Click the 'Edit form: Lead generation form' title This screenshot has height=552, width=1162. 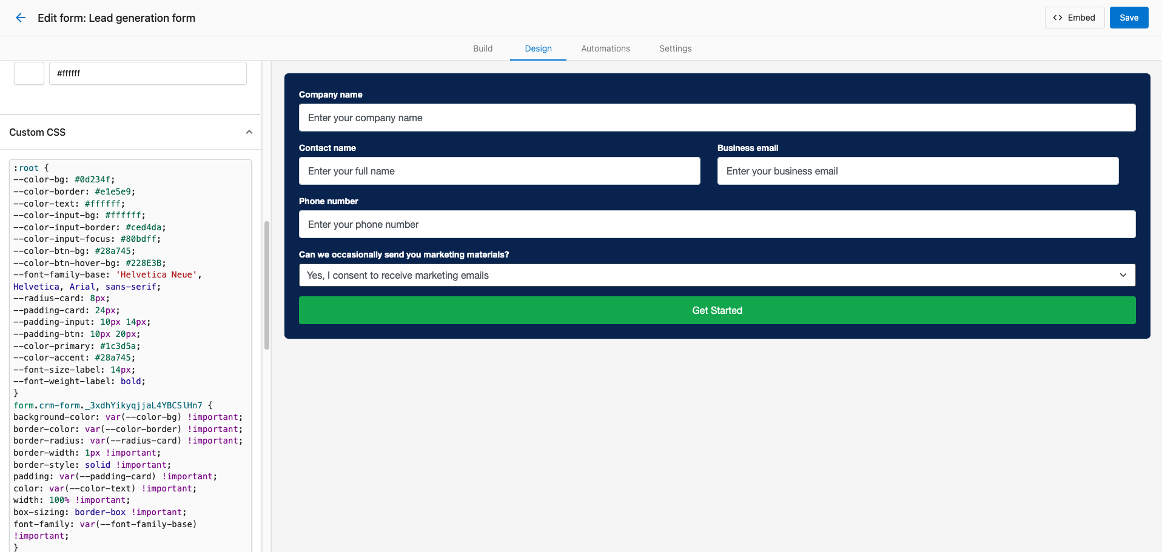pos(116,18)
